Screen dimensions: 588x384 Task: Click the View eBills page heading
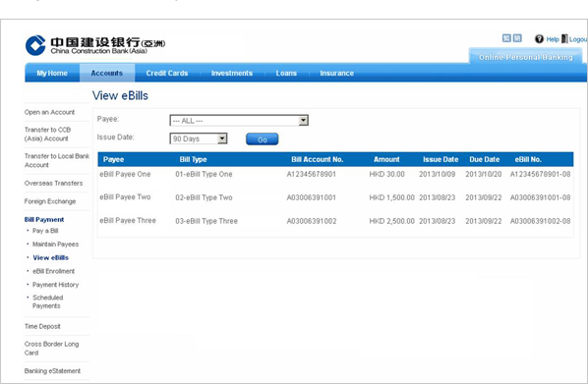pos(120,96)
